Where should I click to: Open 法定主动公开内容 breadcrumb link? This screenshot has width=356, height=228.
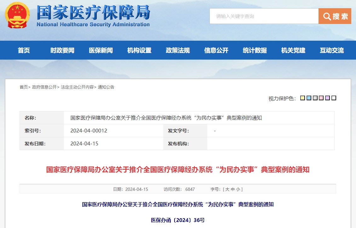pyautogui.click(x=77, y=87)
